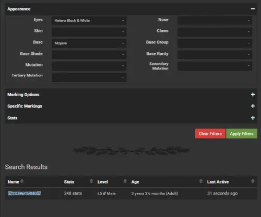Screen dimensions: 261x217
Task: Open the Mutation dropdown
Action: [89, 66]
